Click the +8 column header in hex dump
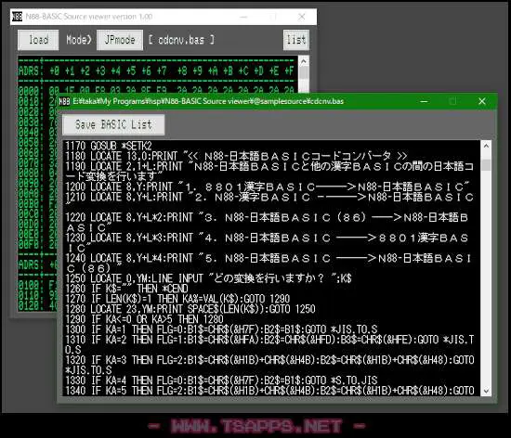This screenshot has width=511, height=438. coord(182,71)
